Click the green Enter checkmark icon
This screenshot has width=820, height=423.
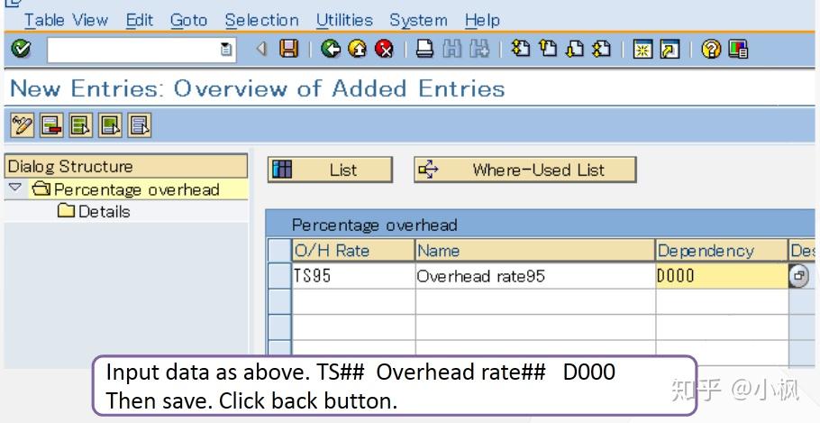click(21, 50)
